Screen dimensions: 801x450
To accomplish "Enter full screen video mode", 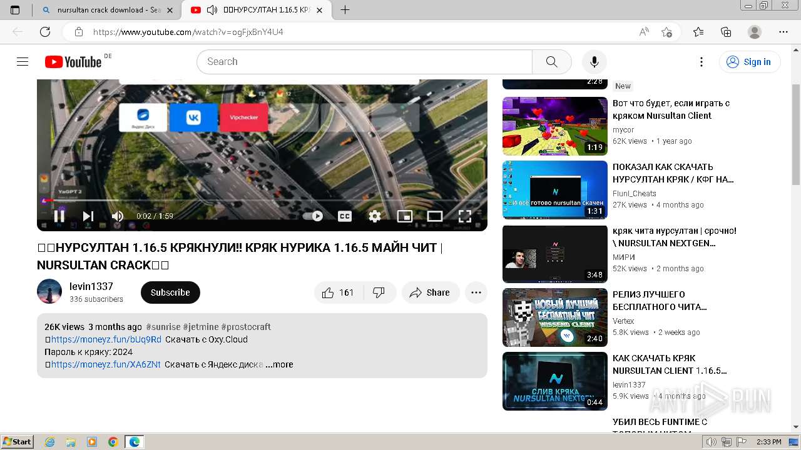I will 465,216.
